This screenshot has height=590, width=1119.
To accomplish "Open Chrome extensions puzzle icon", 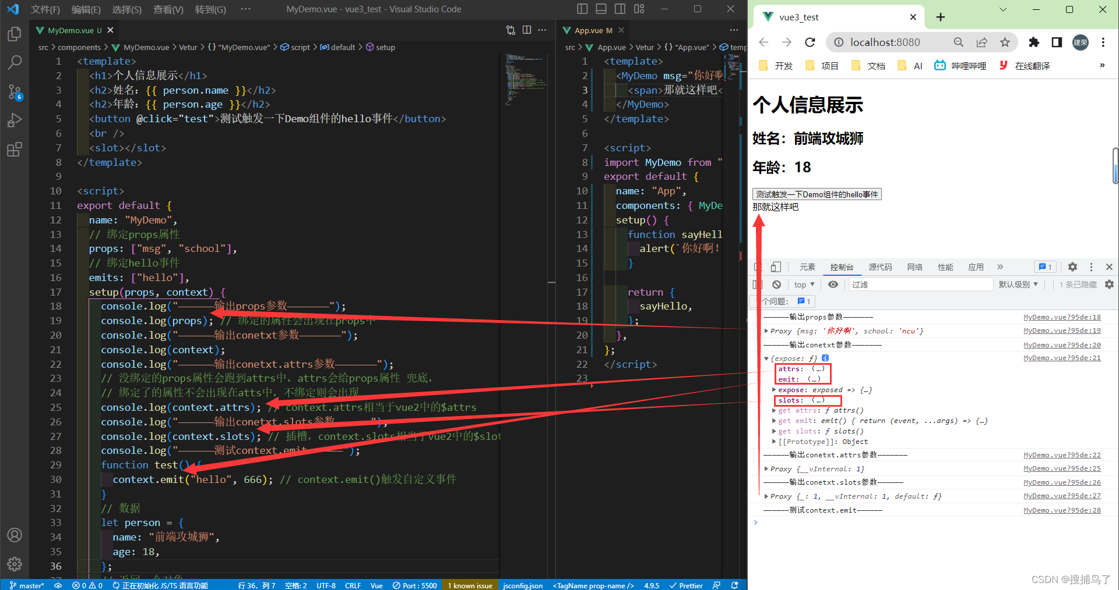I will [x=1034, y=42].
